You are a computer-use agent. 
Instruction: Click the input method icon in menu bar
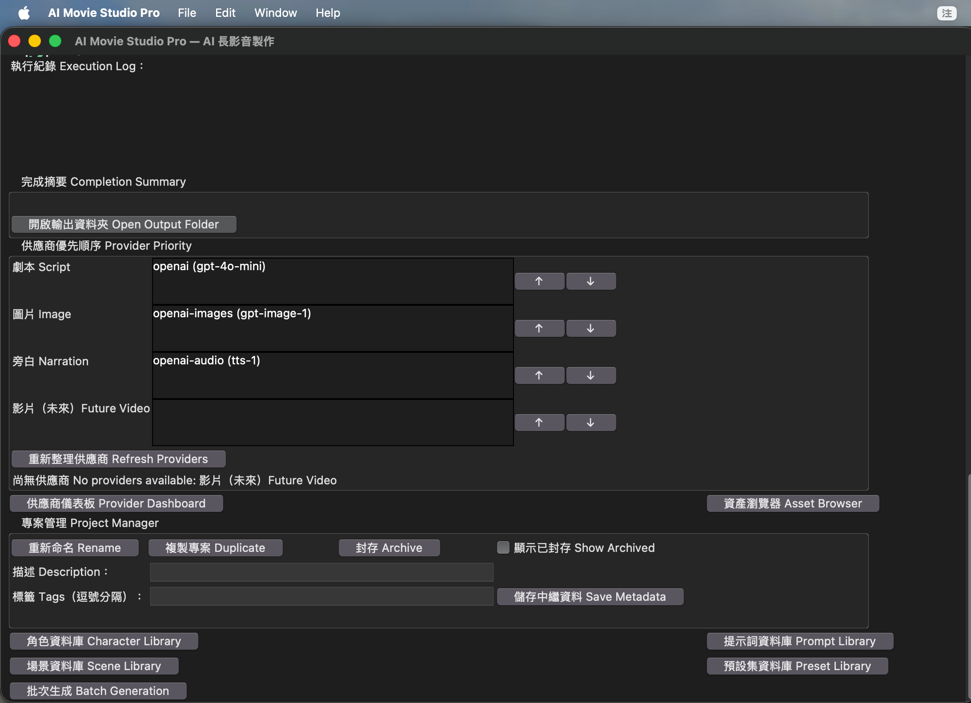click(x=947, y=13)
